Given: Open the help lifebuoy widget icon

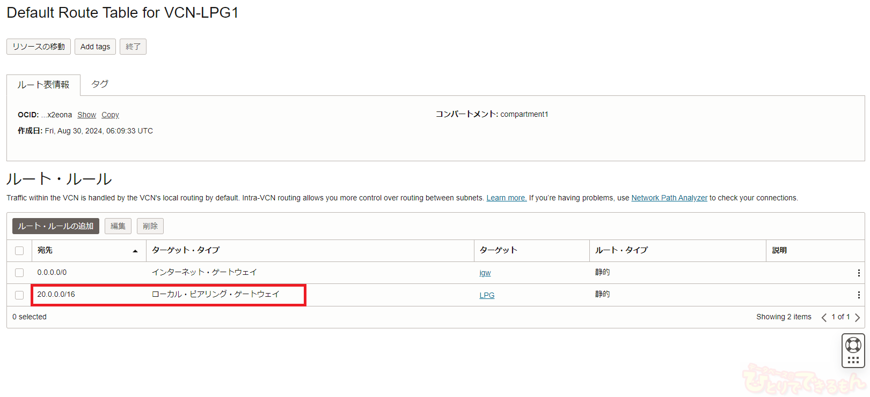Looking at the screenshot, I should pyautogui.click(x=853, y=345).
